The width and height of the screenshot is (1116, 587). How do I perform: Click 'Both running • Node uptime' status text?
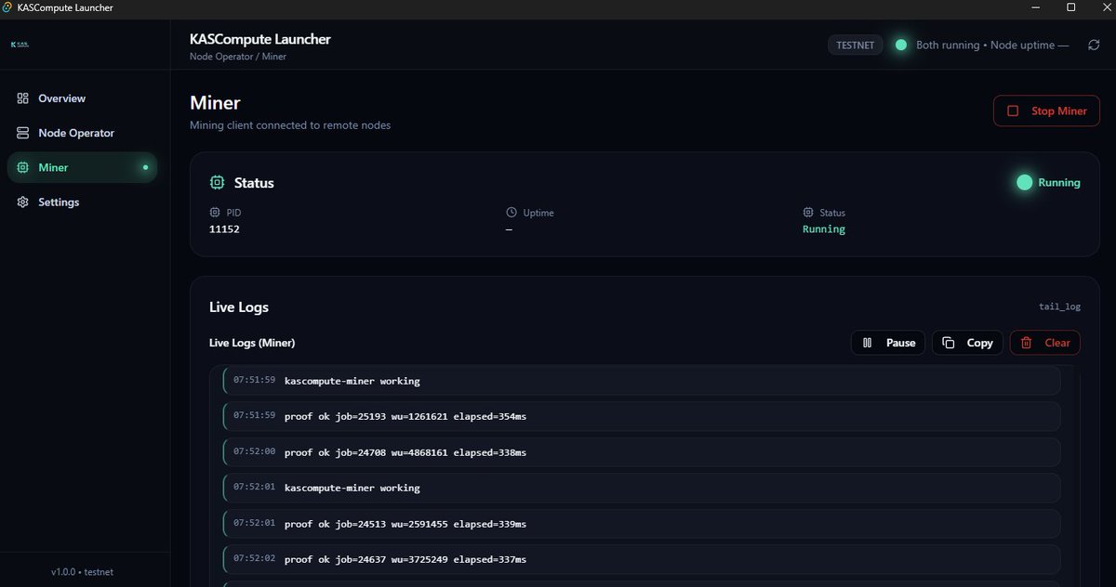point(992,45)
